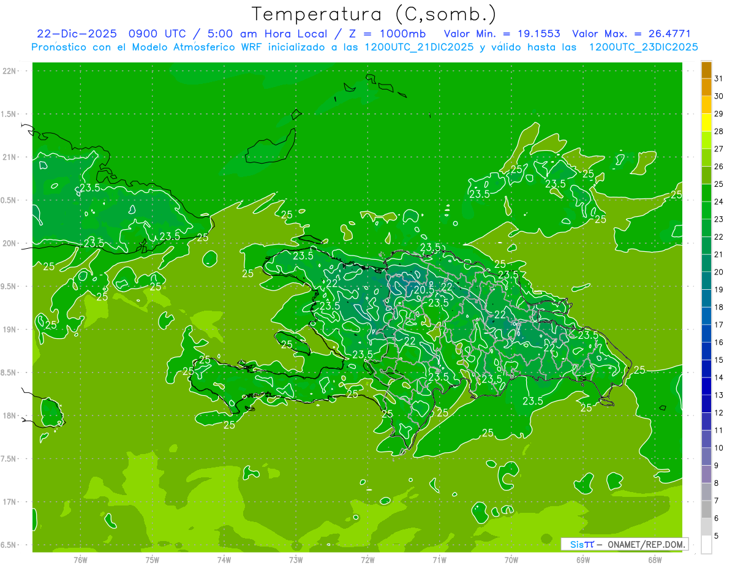
Task: Click the number 31 on the color legend
Action: [x=718, y=78]
